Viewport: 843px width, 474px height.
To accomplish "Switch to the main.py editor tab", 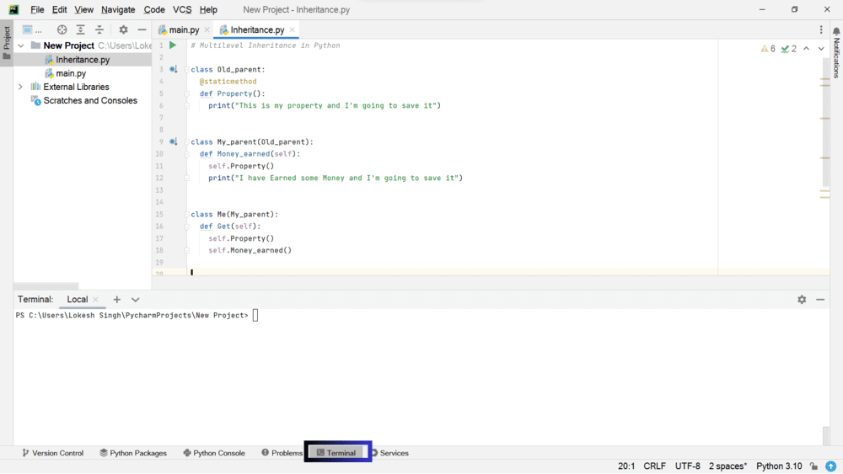I will pos(184,29).
